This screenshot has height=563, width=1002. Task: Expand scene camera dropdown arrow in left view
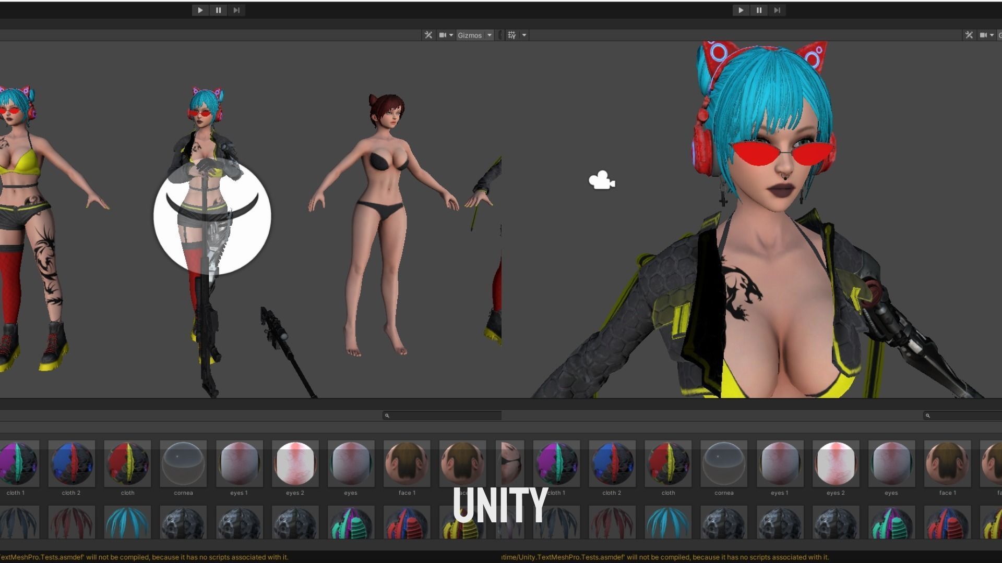click(x=451, y=35)
